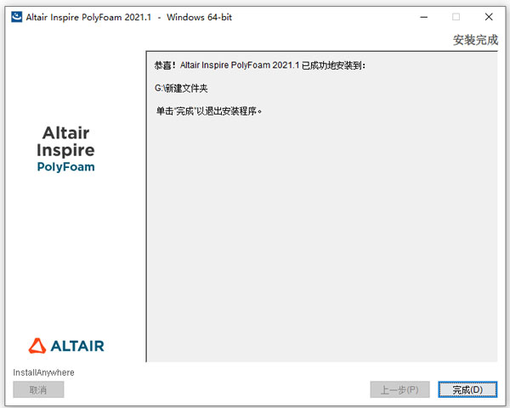Viewport: 510px width, 408px height.
Task: Click the disabled maximize window button
Action: click(x=456, y=17)
